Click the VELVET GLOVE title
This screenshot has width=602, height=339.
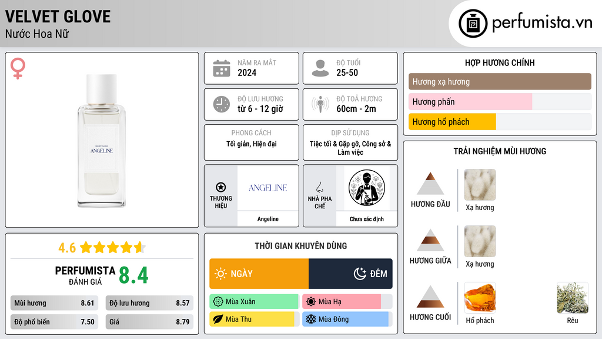pos(58,16)
